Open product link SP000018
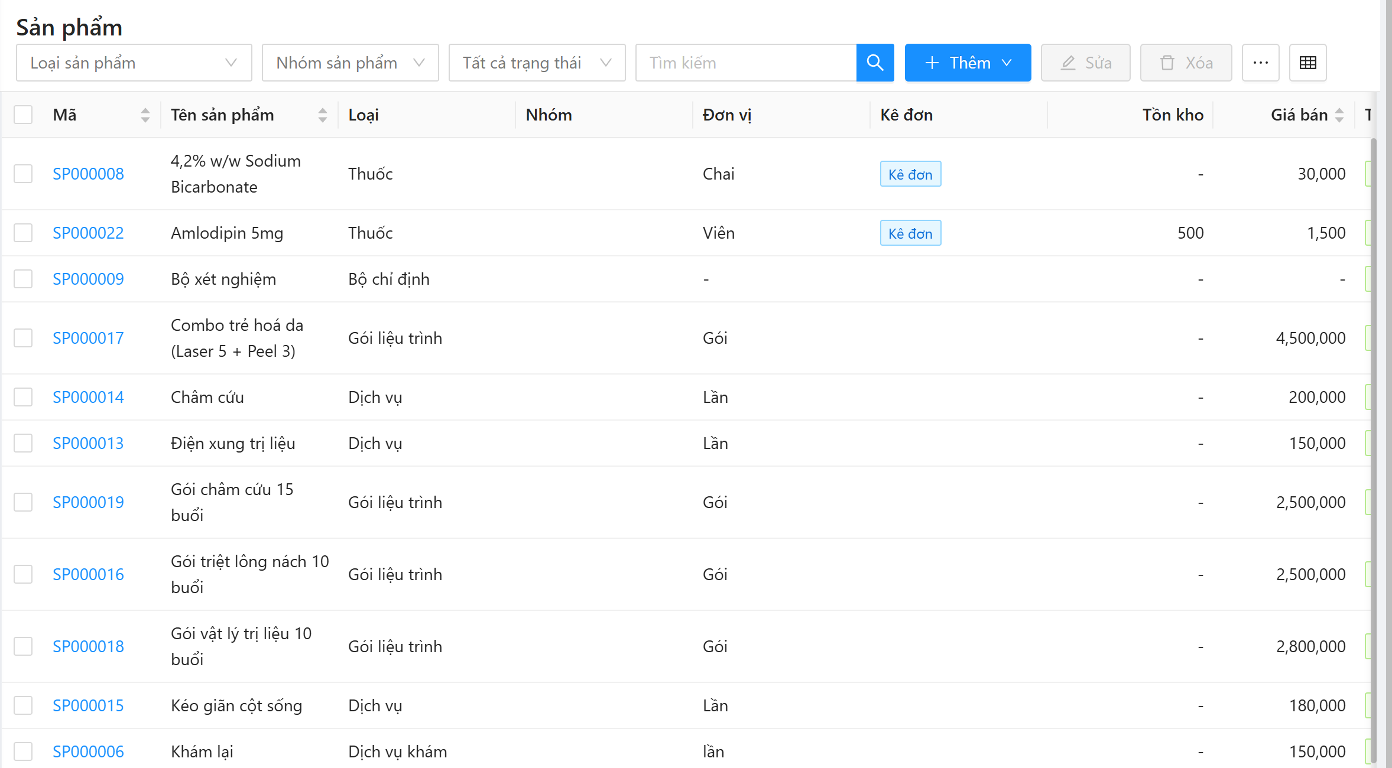 pos(89,646)
